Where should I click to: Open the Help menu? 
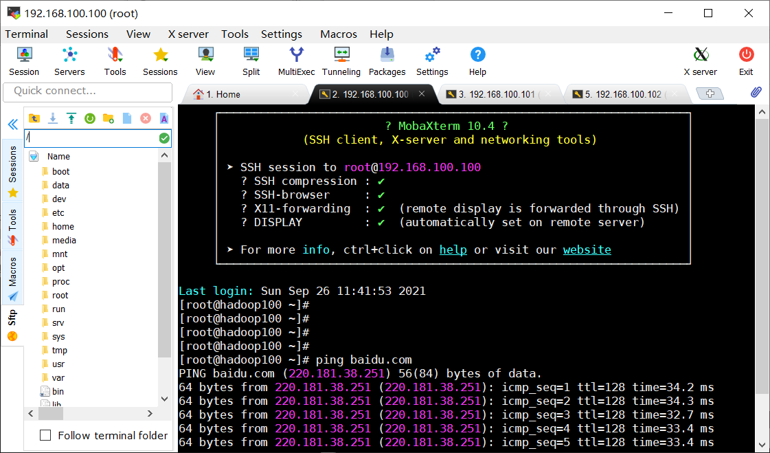coord(381,34)
